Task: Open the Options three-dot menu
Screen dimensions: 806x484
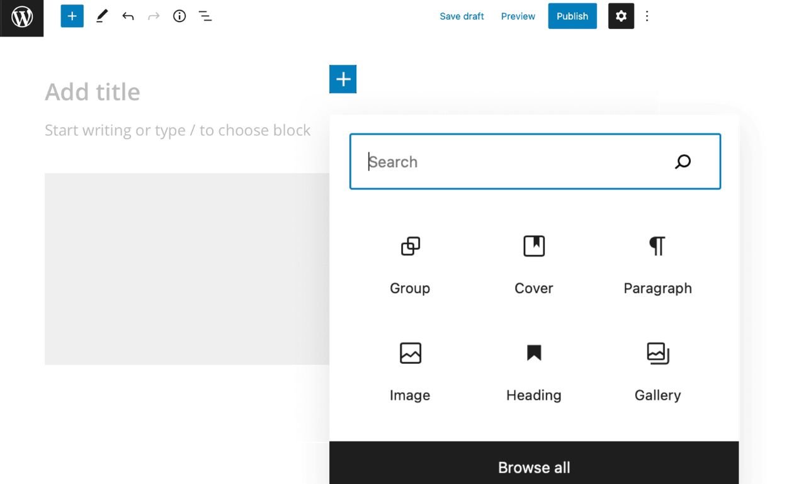Action: [647, 16]
